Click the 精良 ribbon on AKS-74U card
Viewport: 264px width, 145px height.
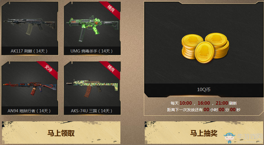(x=111, y=69)
